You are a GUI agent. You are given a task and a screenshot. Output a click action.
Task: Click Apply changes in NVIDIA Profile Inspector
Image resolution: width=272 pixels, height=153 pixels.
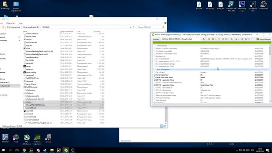tap(263, 39)
